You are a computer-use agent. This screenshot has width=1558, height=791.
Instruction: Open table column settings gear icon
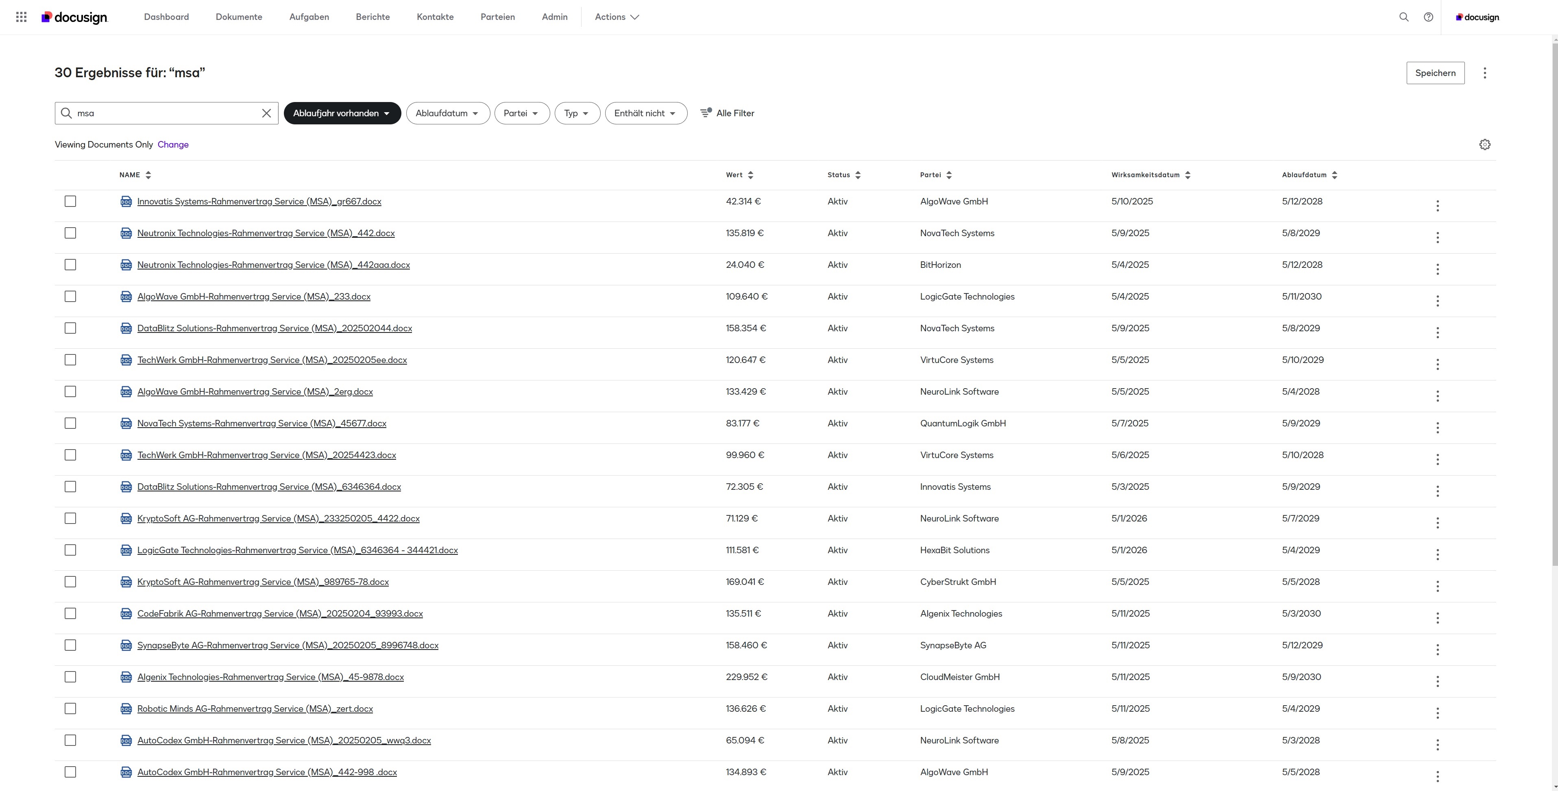click(x=1484, y=144)
